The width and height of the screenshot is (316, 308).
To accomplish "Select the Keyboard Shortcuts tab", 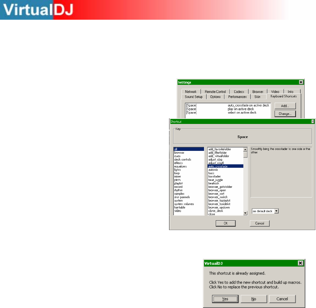I will (283, 96).
